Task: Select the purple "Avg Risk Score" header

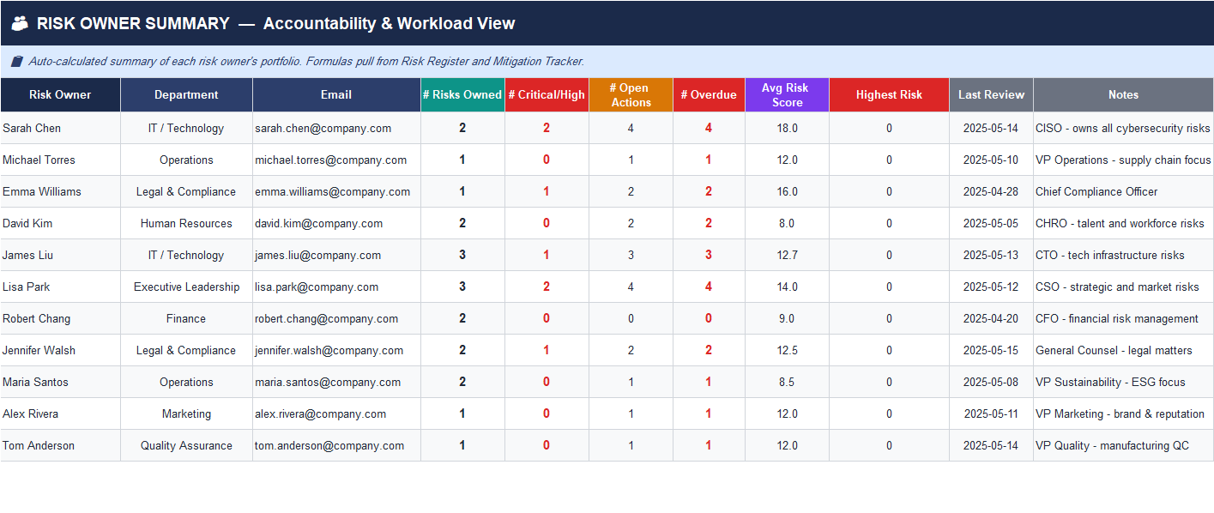Action: (787, 94)
